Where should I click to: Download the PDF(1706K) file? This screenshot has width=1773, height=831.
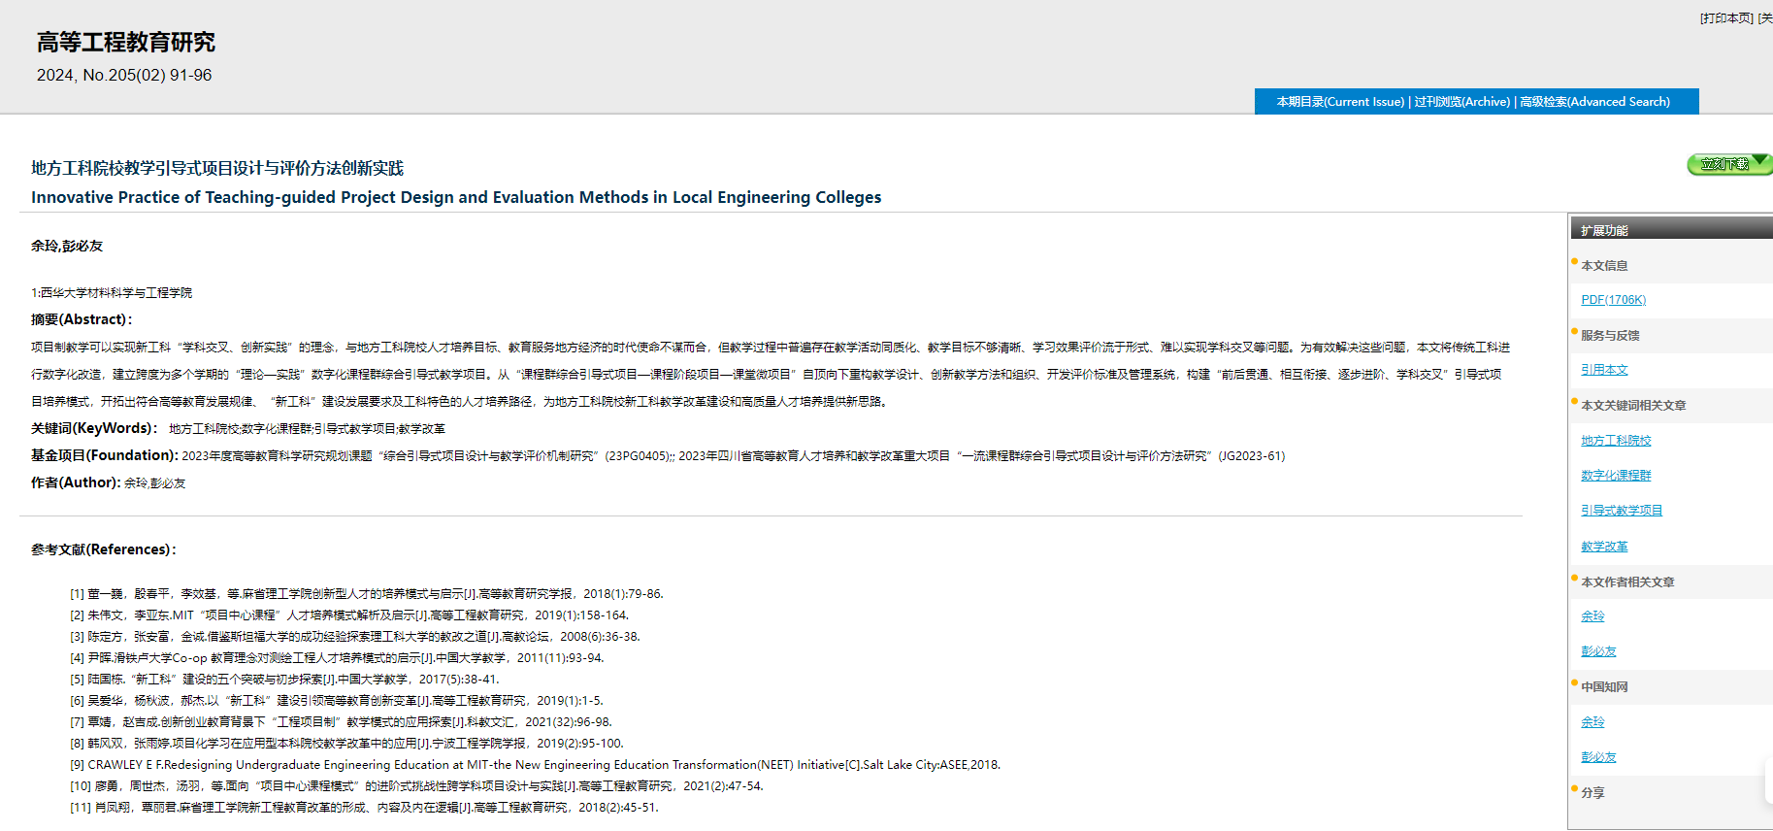pos(1613,300)
